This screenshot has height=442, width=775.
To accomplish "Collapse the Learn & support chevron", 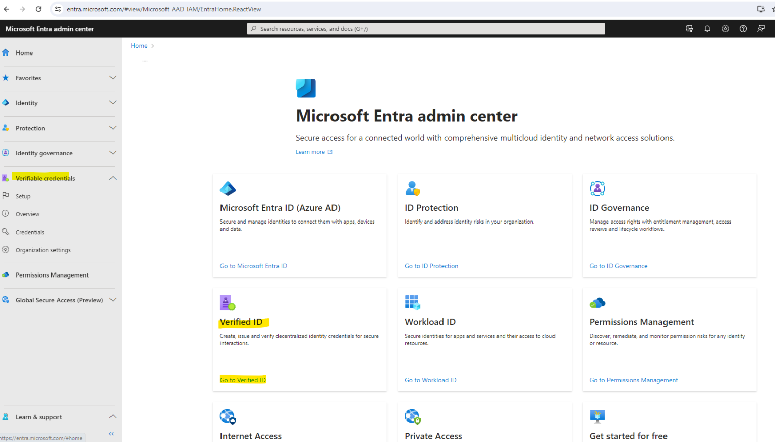I will 113,417.
